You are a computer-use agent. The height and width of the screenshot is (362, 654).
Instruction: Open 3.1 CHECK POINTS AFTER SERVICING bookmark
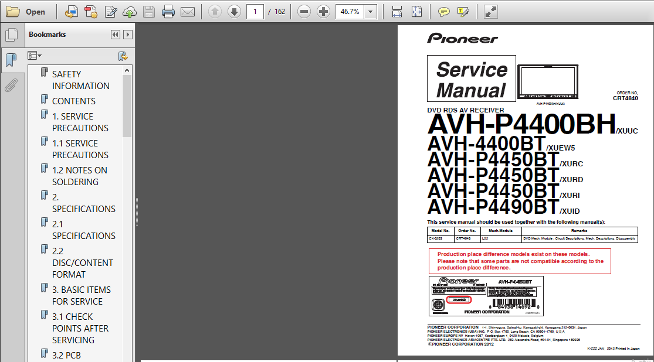(80, 328)
